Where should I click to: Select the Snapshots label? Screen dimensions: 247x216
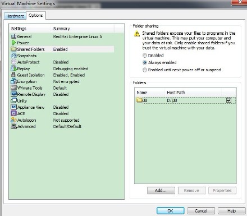27,56
